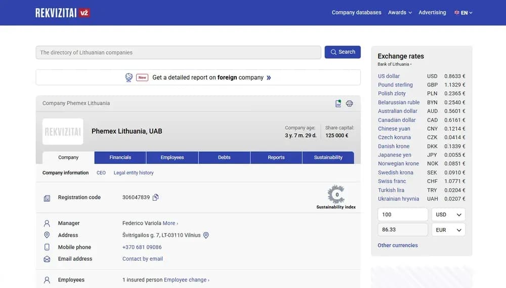Open Danish krone exchange rate
This screenshot has width=506, height=288.
tap(394, 146)
